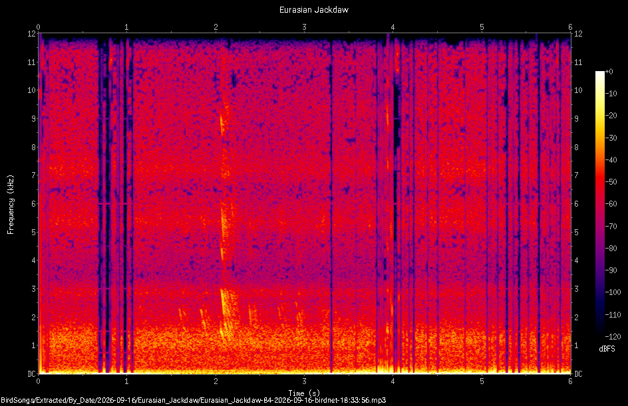
Task: Click the Eurasian Jackdaw title text
Action: coord(313,10)
